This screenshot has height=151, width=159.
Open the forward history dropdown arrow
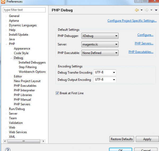[151, 10]
